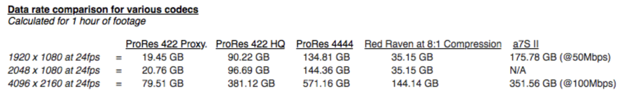Click the '4096 x 2160 at 24fps' row label
Image resolution: width=632 pixels, height=105 pixels.
point(54,84)
